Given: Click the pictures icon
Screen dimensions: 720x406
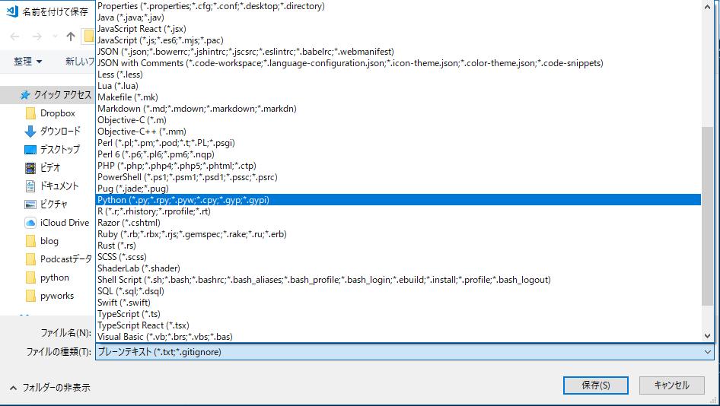Looking at the screenshot, I should 30,205.
